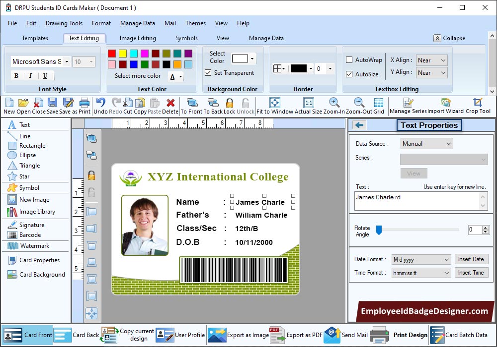Open the X Align dropdown
The width and height of the screenshot is (497, 347).
pos(431,60)
